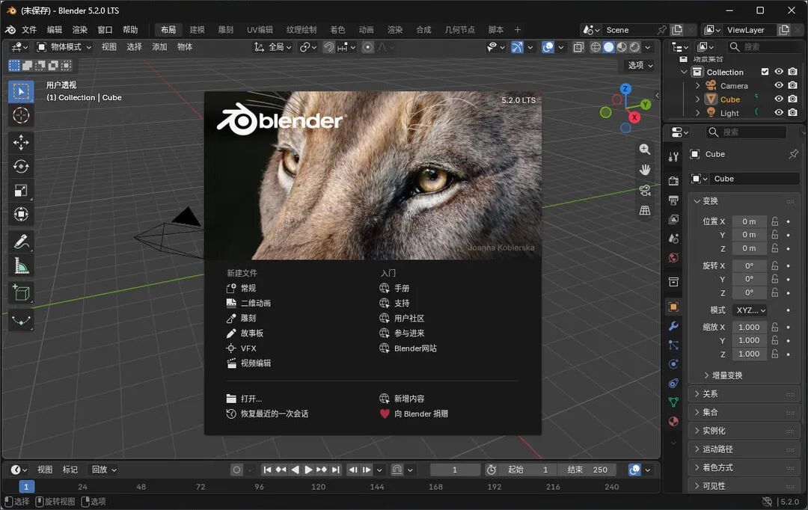Select the Annotate pencil tool
The height and width of the screenshot is (510, 808).
tap(21, 241)
